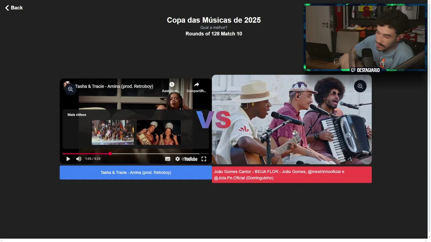Click the video title Tasha & Tracie - Amina

tap(114, 86)
